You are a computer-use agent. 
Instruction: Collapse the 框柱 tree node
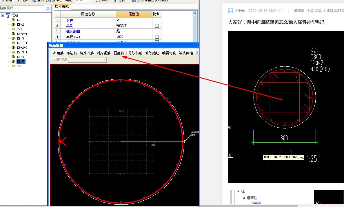tap(2, 15)
